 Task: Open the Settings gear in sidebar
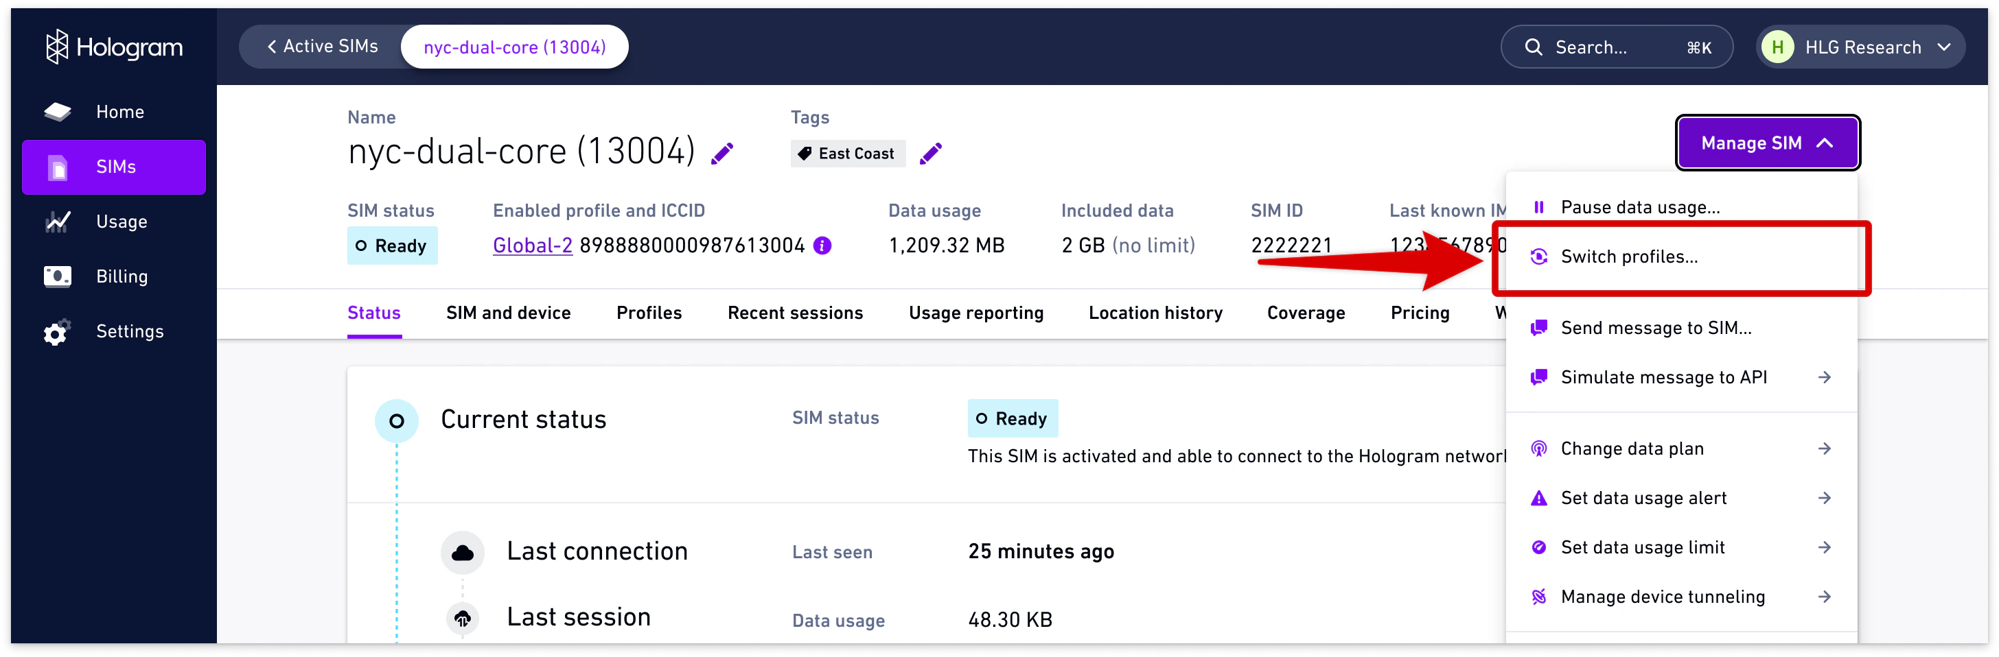[x=57, y=331]
